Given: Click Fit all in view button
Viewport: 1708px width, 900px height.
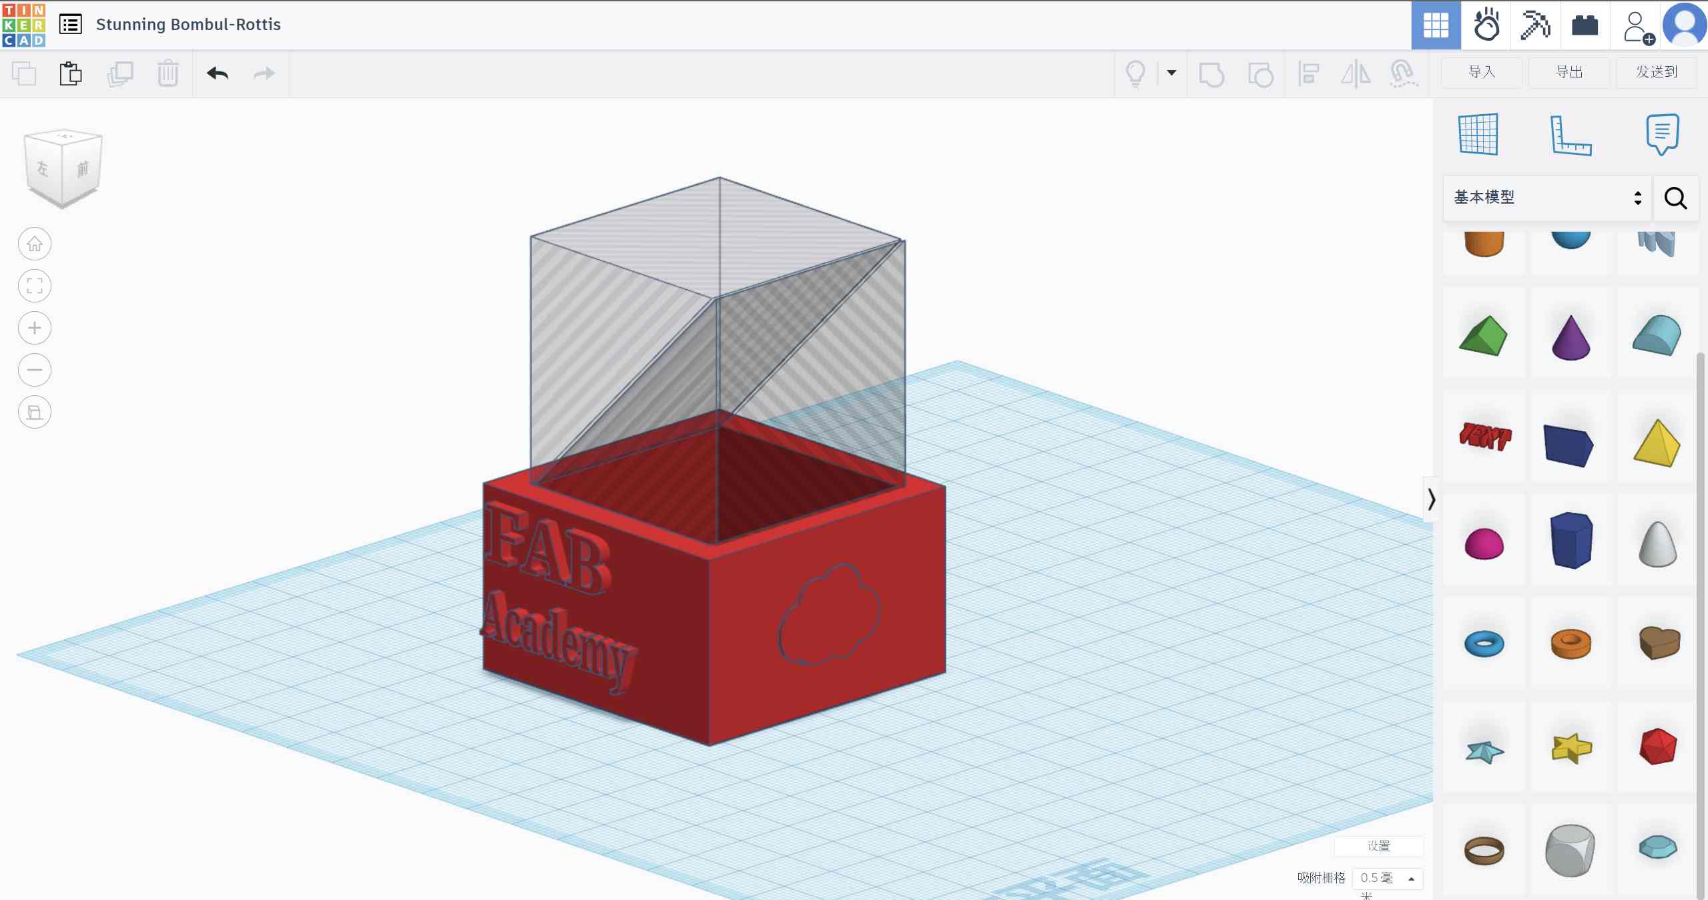Looking at the screenshot, I should click(35, 286).
